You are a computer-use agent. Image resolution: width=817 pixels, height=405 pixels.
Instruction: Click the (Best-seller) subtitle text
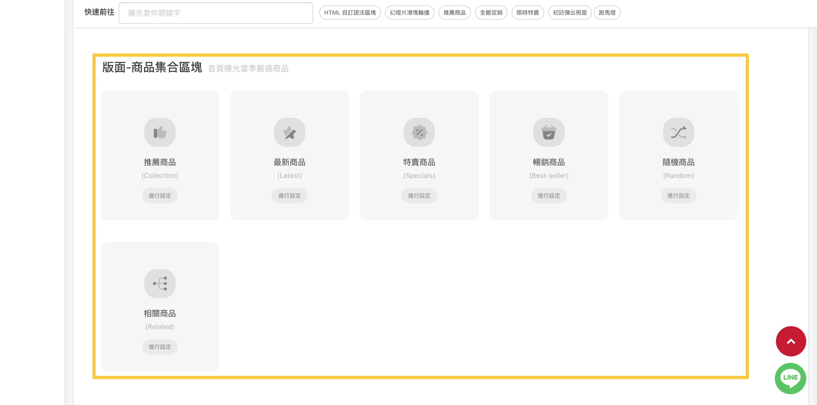click(x=549, y=175)
